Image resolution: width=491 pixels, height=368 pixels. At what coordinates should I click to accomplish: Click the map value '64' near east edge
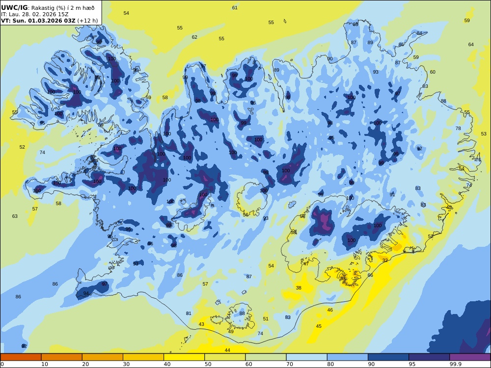(x=471, y=45)
